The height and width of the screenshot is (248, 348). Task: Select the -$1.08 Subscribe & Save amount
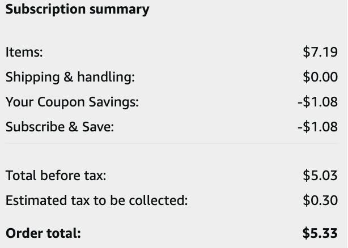(x=317, y=127)
